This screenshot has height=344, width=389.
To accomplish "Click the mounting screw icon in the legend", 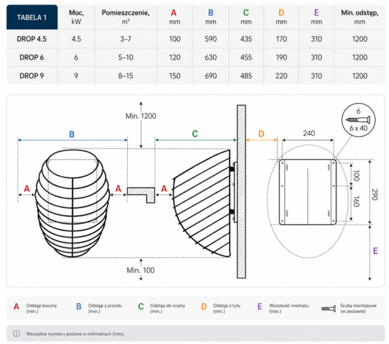I will (329, 308).
